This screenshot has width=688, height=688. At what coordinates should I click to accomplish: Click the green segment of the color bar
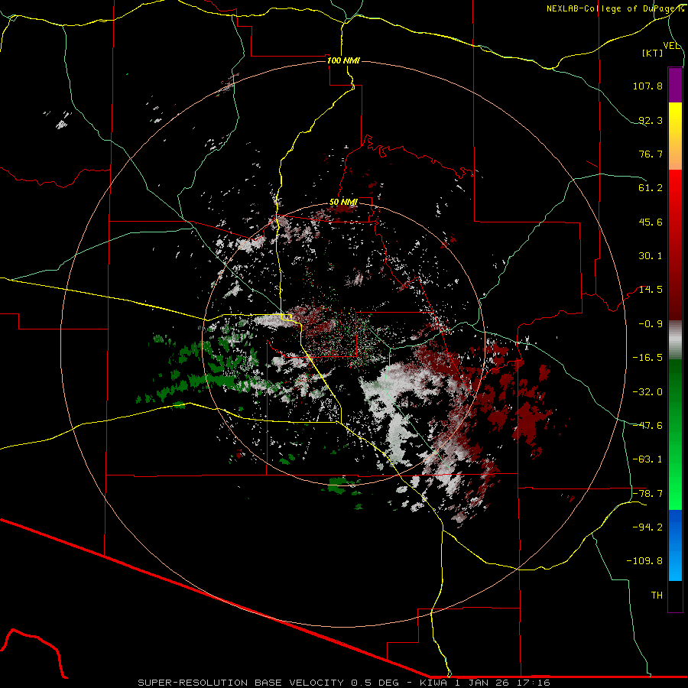coord(675,434)
